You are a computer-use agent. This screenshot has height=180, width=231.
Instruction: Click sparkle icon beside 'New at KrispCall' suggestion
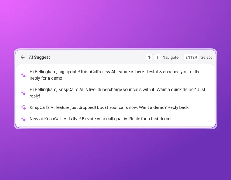pos(23,119)
